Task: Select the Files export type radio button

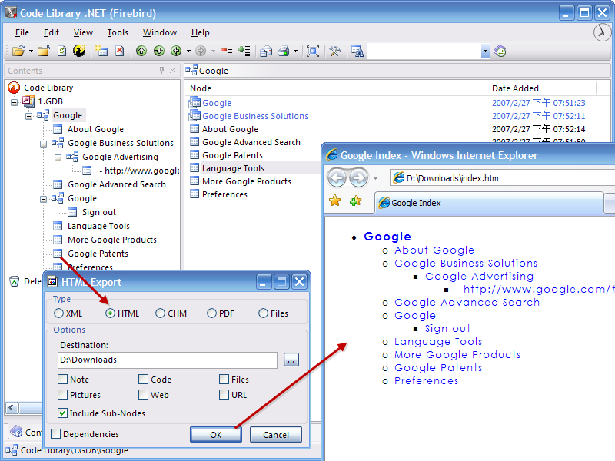Action: pyautogui.click(x=263, y=313)
